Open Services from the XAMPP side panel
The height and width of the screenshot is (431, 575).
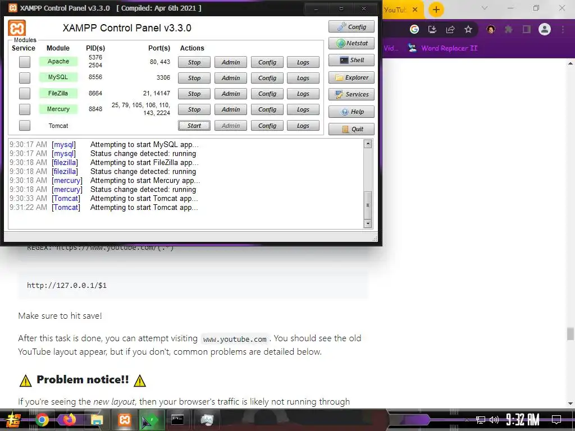[352, 94]
